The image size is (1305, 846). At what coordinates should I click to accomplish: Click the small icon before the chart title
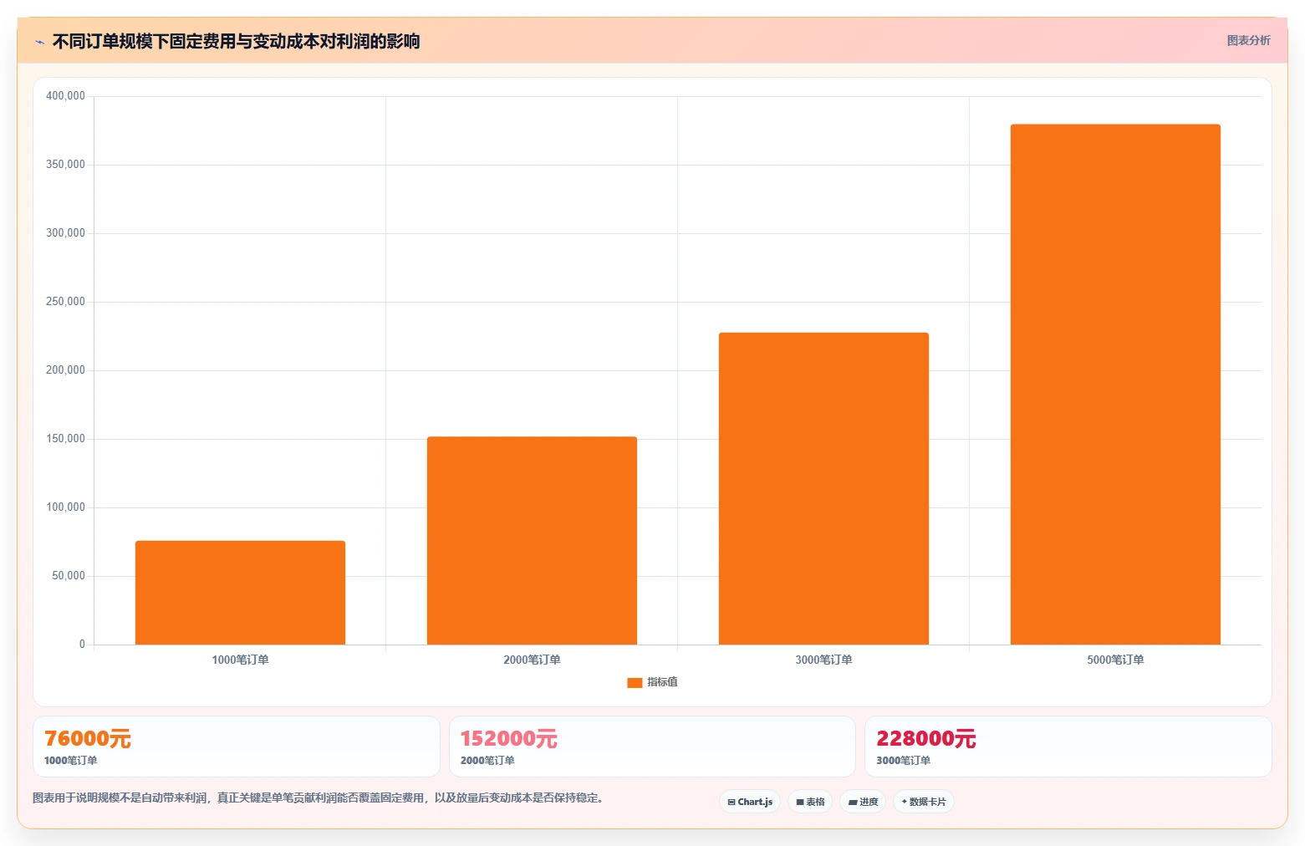coord(39,42)
